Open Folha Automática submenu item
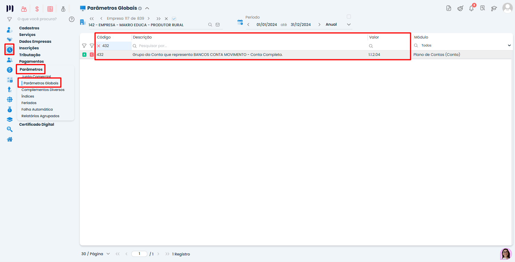The height and width of the screenshot is (262, 515). click(37, 109)
